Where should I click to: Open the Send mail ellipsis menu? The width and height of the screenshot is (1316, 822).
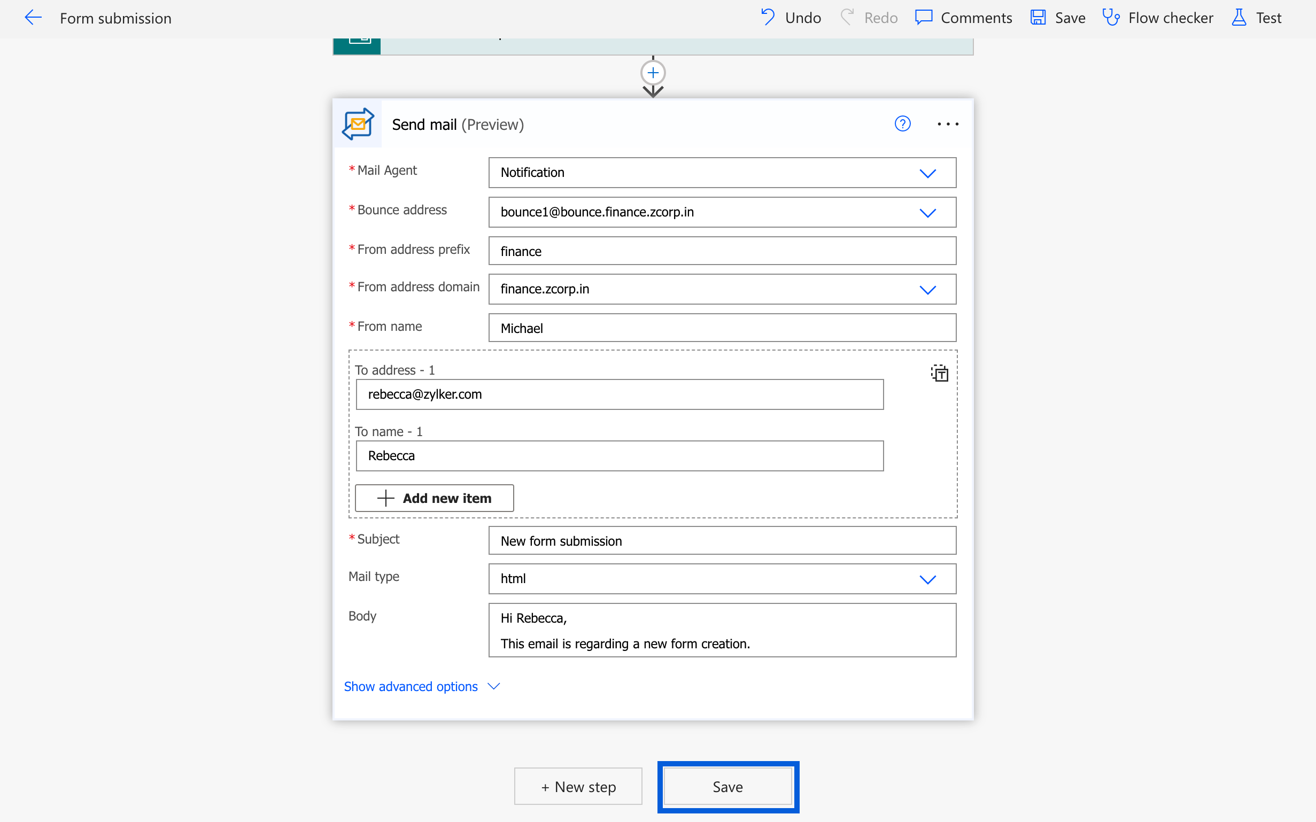[x=948, y=124]
